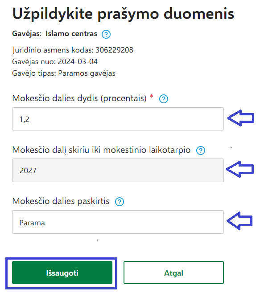Click the Gavėjo tipas Paramos gavėjas line
The image size is (256, 297).
64,73
